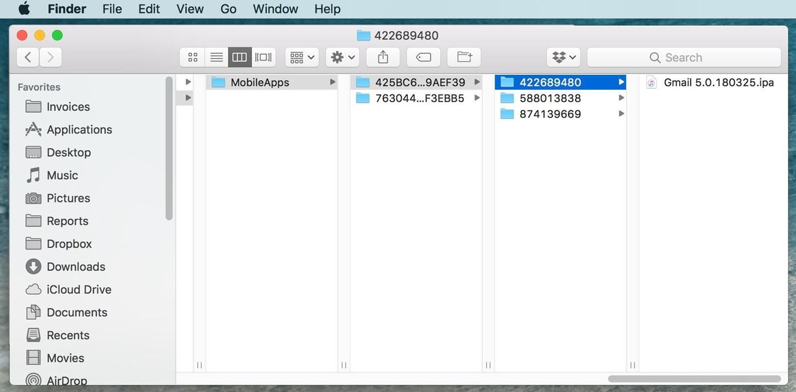Select iCloud Drive in the sidebar
This screenshot has height=392, width=796.
point(79,289)
